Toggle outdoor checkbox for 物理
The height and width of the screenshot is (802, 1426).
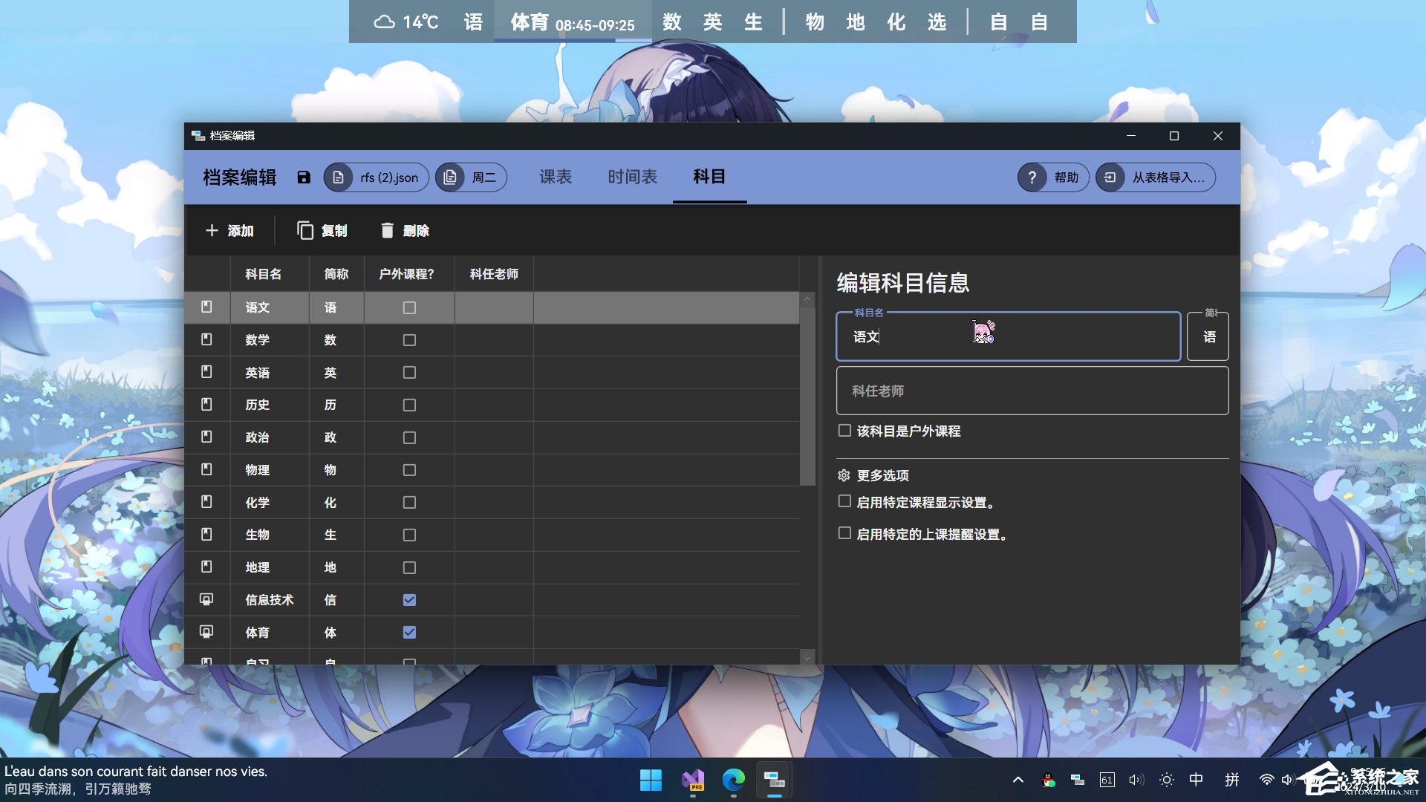(x=409, y=470)
